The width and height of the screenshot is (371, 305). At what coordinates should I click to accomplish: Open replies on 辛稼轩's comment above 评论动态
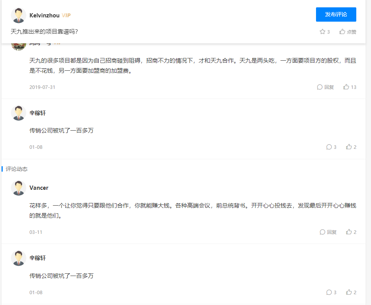pos(331,147)
